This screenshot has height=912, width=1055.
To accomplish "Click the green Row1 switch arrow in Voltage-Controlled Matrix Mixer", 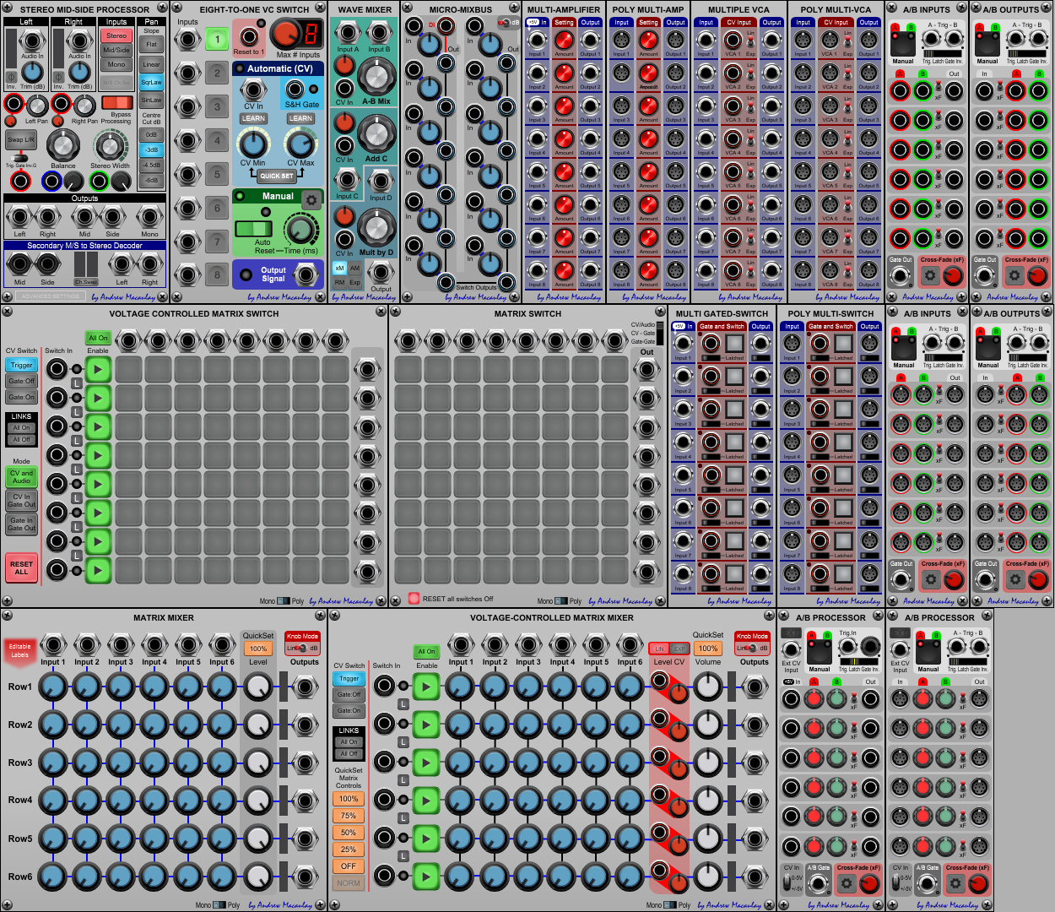I will (426, 687).
